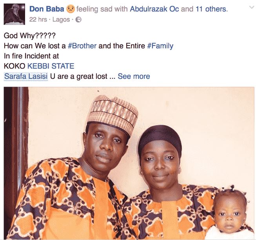The width and height of the screenshot is (256, 240).
Task: Open Don Baba's profile picture
Action: tap(15, 14)
